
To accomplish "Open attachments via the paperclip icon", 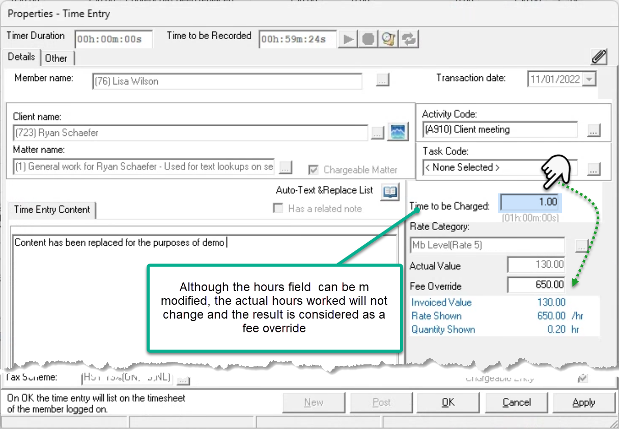I will coord(599,57).
